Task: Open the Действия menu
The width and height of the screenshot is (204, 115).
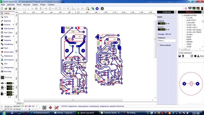Action: click(11, 4)
